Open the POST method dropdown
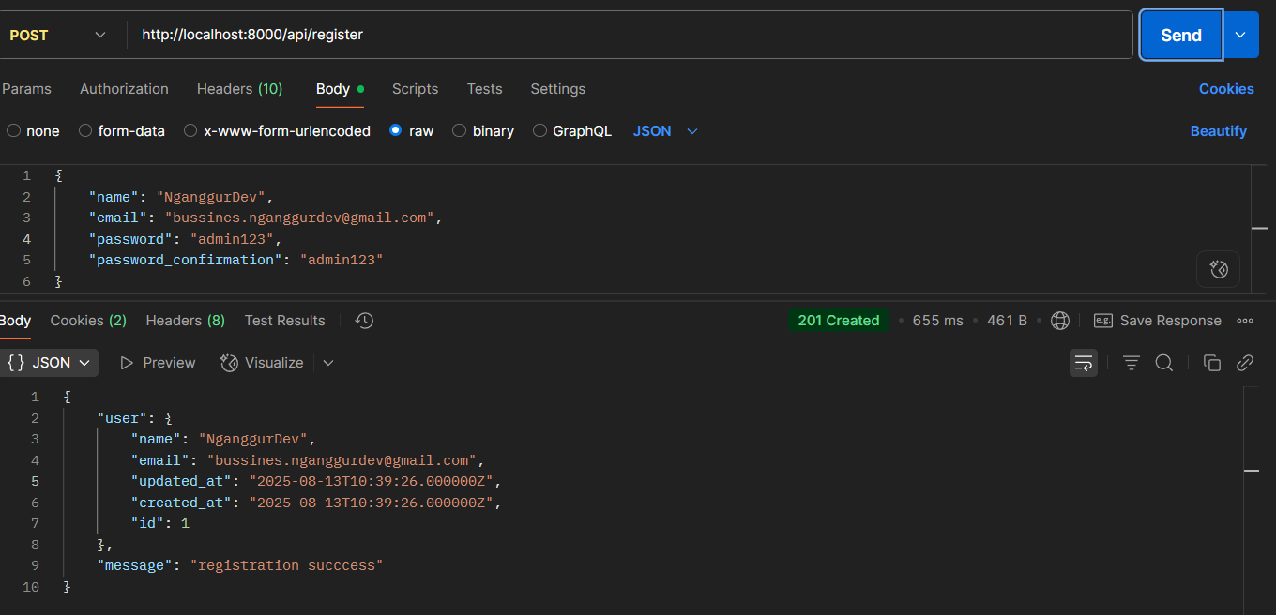Viewport: 1276px width, 615px height. (x=58, y=35)
